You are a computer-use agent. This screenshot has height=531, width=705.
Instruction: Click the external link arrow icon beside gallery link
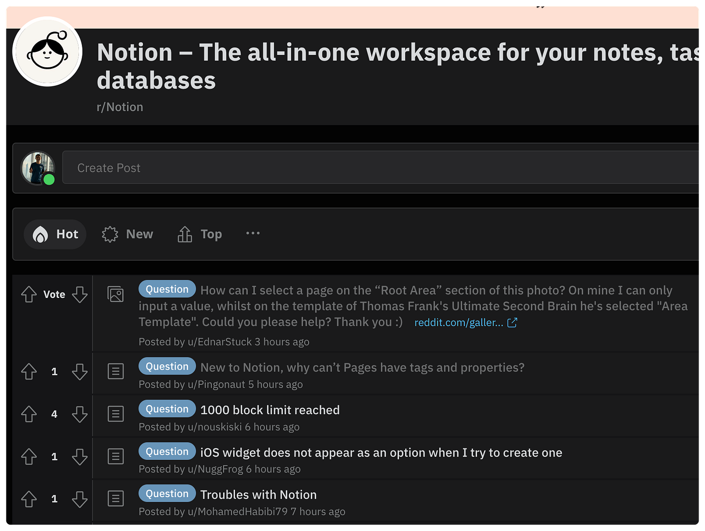pos(512,323)
